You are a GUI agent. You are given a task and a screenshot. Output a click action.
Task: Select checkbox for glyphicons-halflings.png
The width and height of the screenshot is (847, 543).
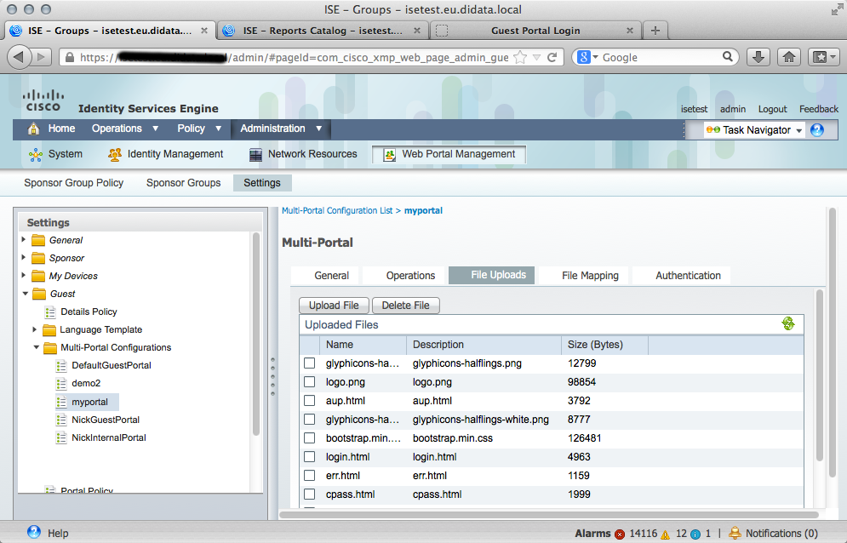(310, 363)
